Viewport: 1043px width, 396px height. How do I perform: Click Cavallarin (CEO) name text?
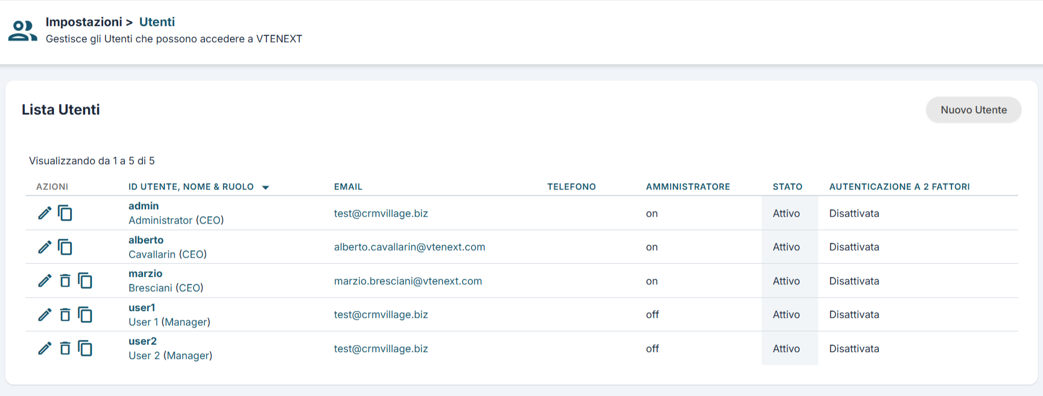tap(167, 254)
